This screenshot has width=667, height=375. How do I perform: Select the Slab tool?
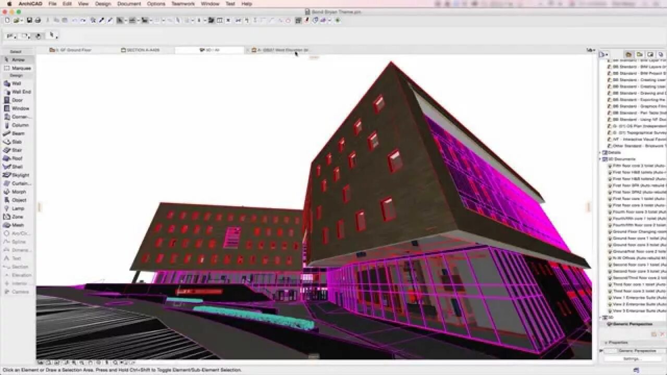pyautogui.click(x=17, y=142)
